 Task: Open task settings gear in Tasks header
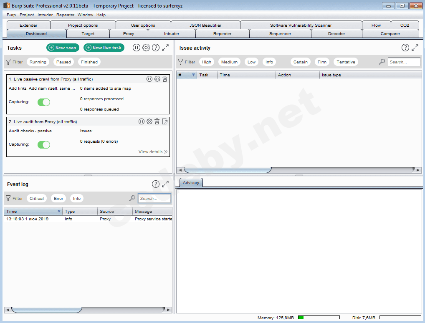pyautogui.click(x=146, y=48)
